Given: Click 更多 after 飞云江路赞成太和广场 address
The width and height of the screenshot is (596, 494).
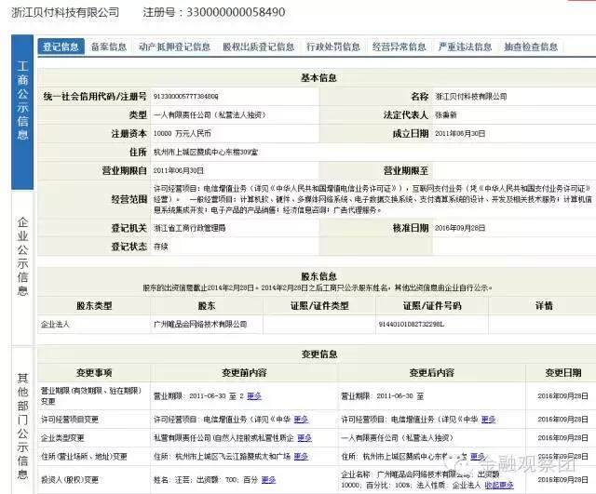Looking at the screenshot, I should coord(301,457).
